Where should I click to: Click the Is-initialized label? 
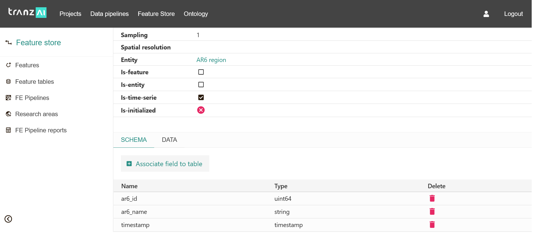(138, 110)
